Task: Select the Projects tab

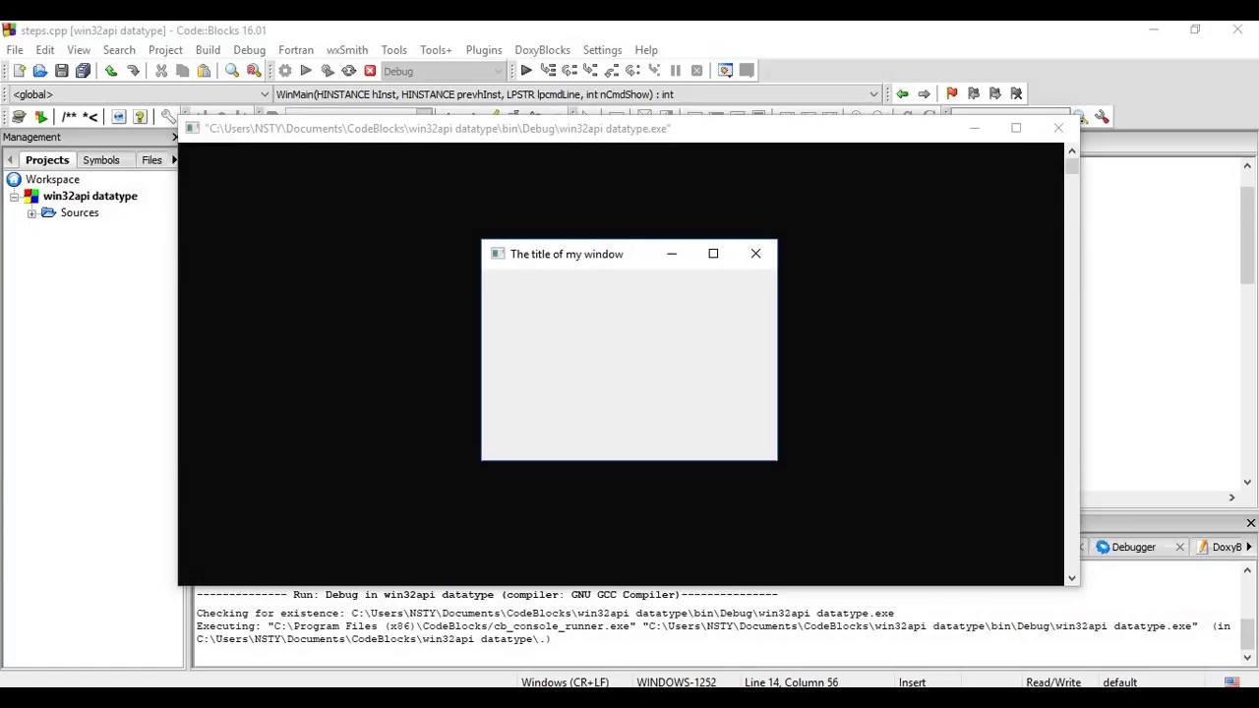Action: pyautogui.click(x=47, y=160)
